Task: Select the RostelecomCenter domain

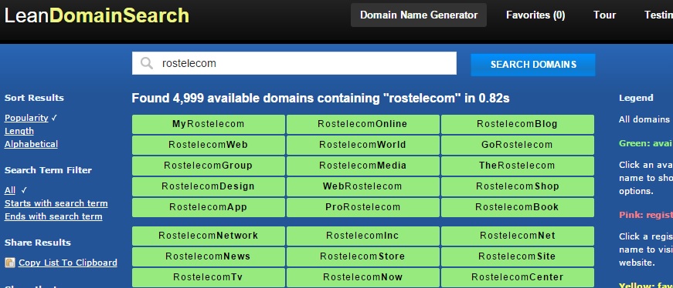Action: tap(517, 277)
